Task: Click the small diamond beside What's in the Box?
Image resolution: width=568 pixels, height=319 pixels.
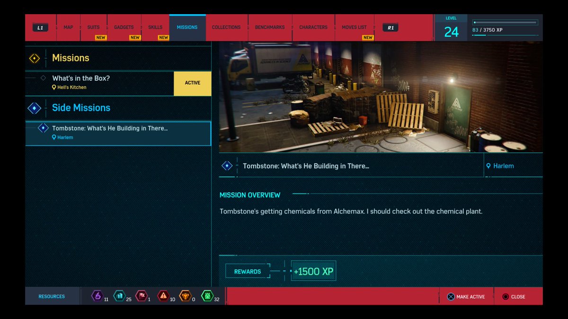Action: 43,78
